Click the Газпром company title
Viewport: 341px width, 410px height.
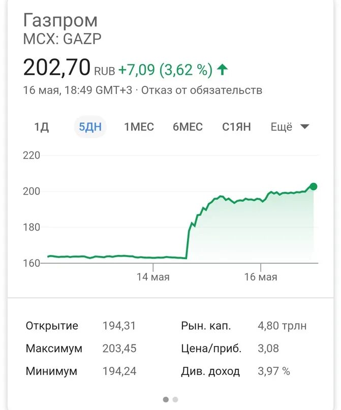[x=60, y=20]
